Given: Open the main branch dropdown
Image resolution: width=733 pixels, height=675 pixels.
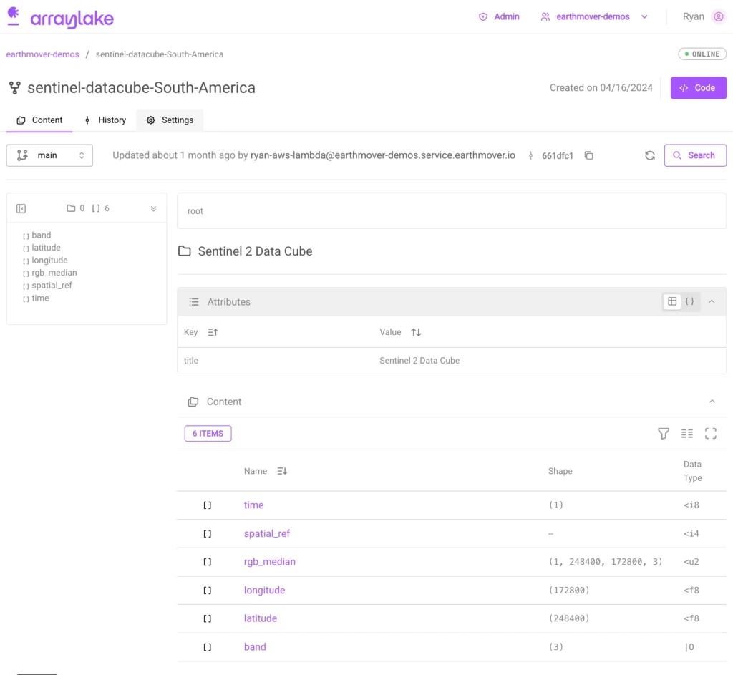Looking at the screenshot, I should coord(49,155).
